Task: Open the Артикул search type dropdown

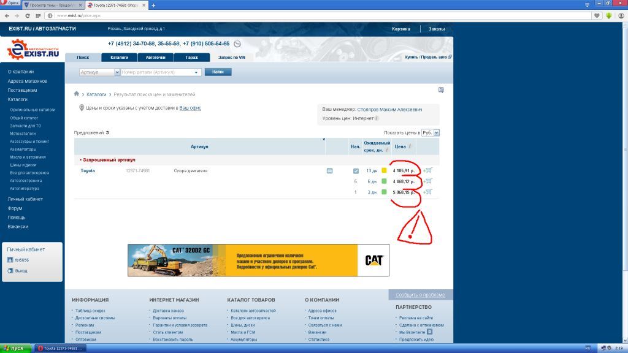Action: click(99, 72)
